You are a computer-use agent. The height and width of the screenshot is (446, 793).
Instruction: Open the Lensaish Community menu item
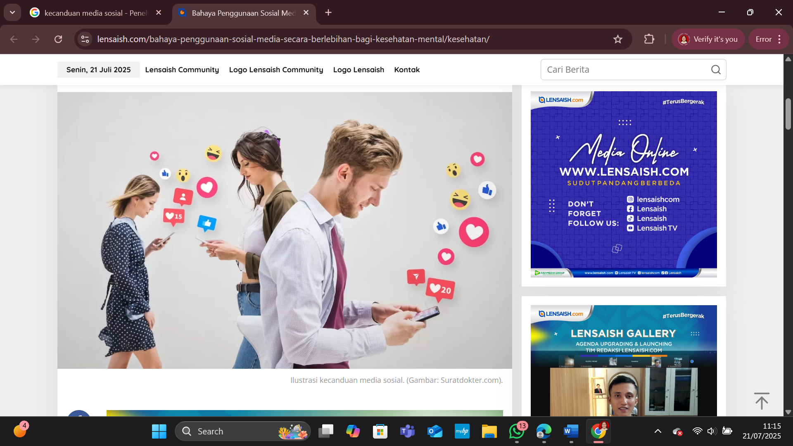click(182, 70)
